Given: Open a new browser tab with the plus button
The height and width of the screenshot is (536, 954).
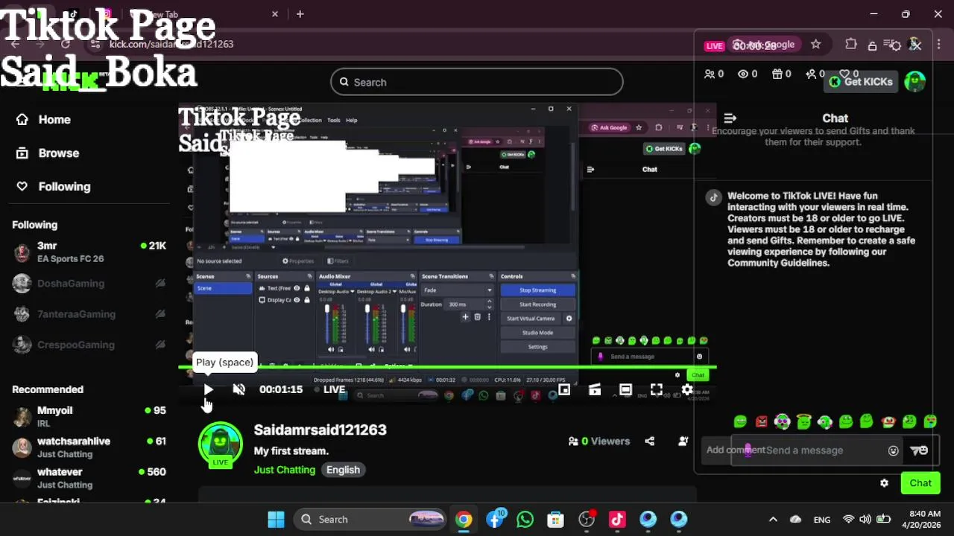Looking at the screenshot, I should (x=300, y=14).
